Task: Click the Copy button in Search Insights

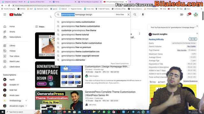Action: point(153,82)
